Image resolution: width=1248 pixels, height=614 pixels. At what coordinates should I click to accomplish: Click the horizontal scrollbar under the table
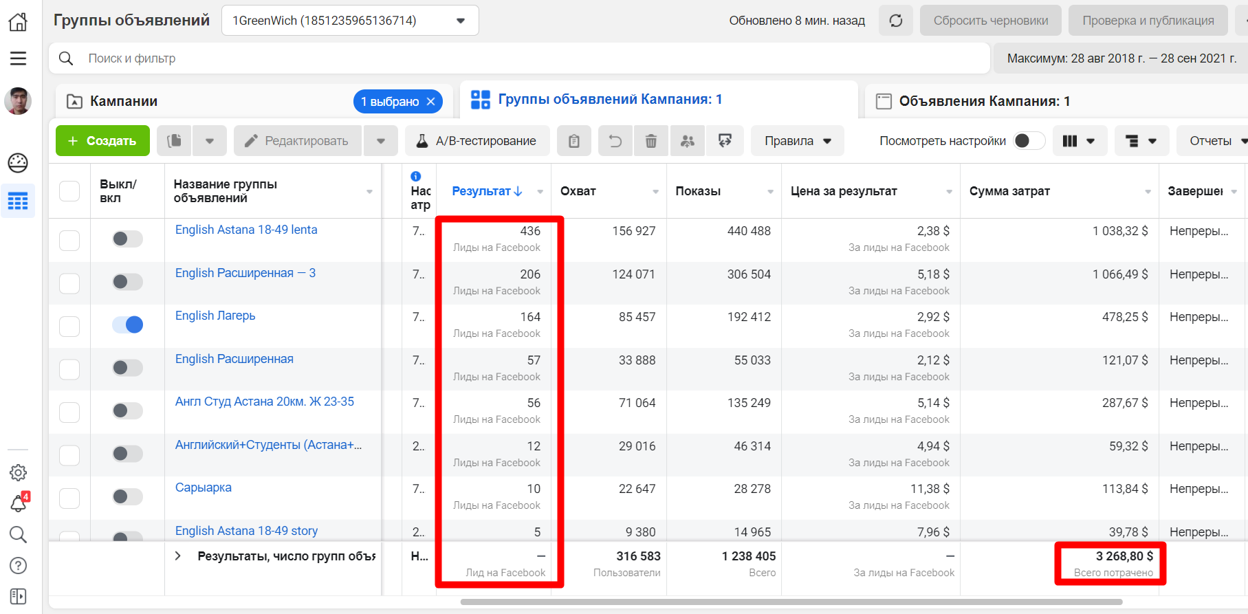(x=791, y=602)
